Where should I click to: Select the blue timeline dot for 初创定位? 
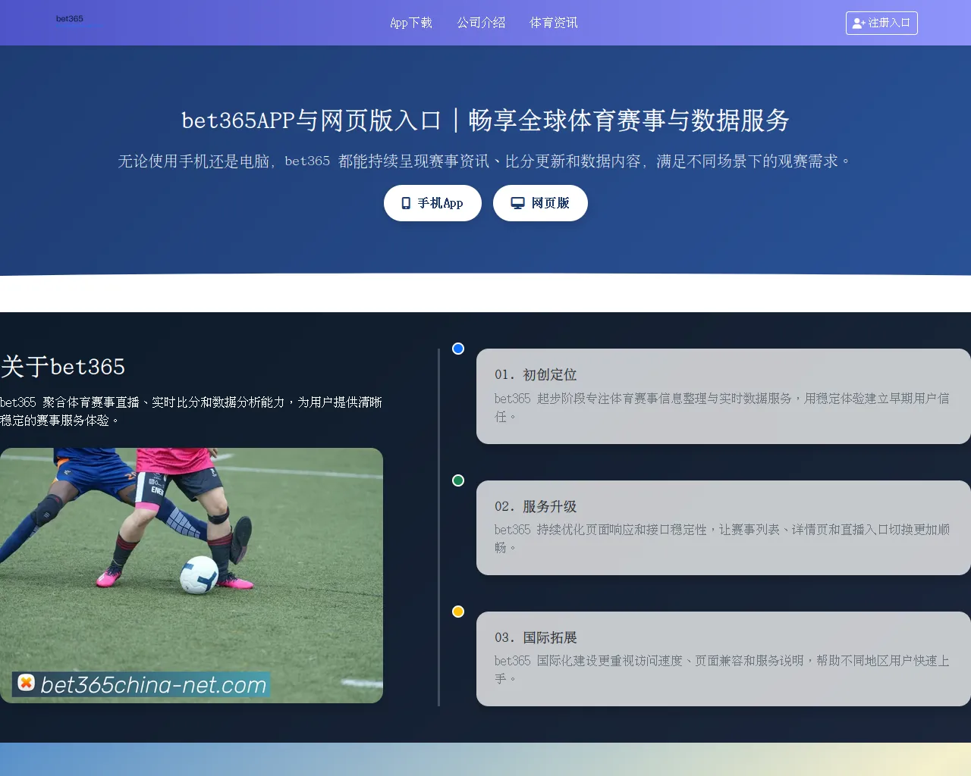click(x=458, y=349)
